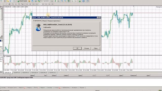Toggle the Auto-trading button
Image resolution: width=162 pixels, height=91 pixels.
[x=43, y=1]
